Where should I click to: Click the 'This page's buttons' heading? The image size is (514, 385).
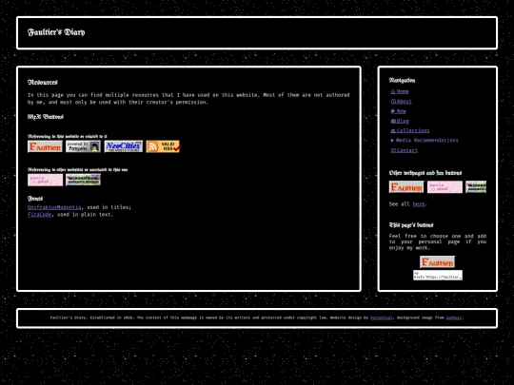tap(411, 225)
